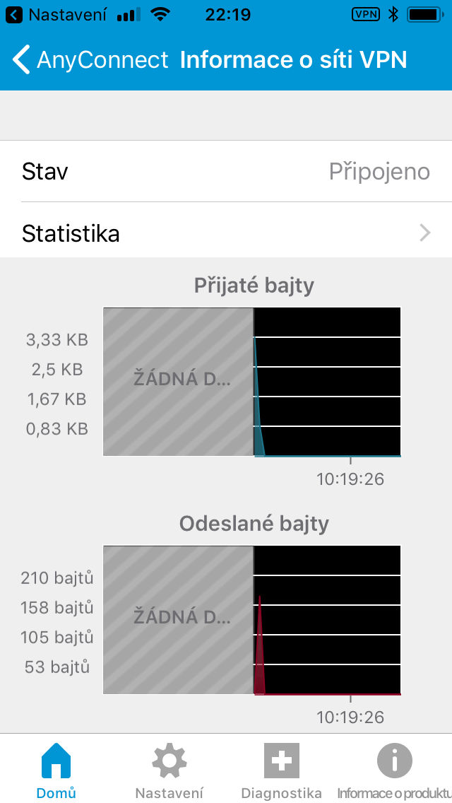Tap the Informace o produktu info icon
This screenshot has height=803, width=452.
click(394, 761)
